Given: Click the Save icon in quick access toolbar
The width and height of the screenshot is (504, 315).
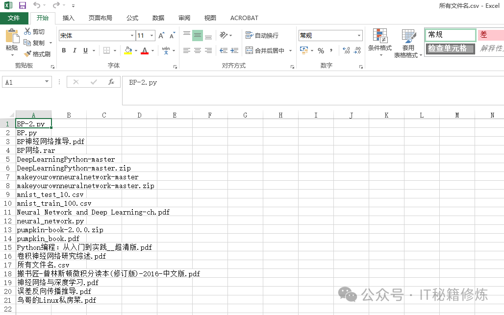Looking at the screenshot, I should pos(23,5).
